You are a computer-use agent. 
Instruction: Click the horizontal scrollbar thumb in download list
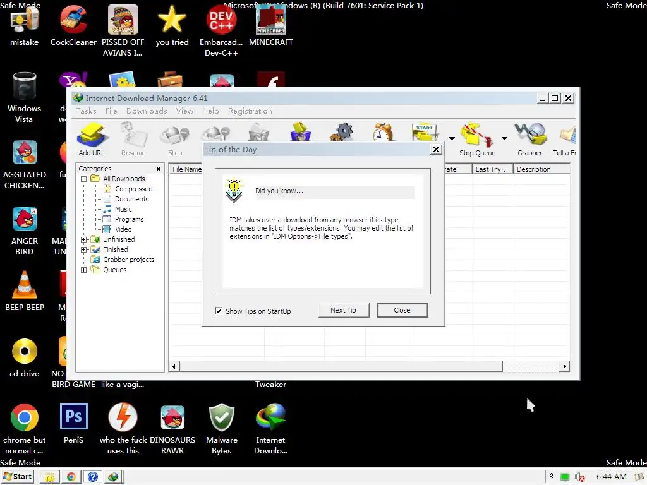[341, 366]
